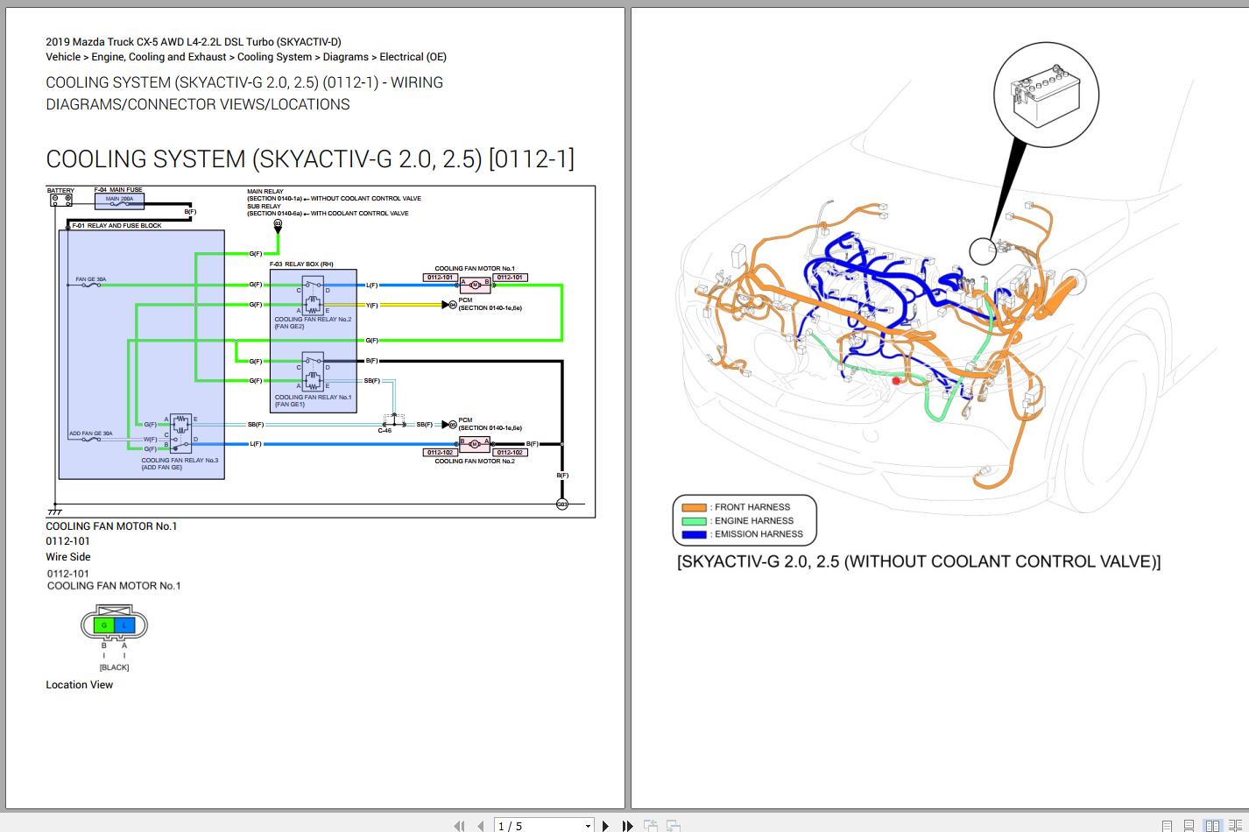Switch to single page view mode
This screenshot has height=832, width=1249.
tap(1168, 825)
